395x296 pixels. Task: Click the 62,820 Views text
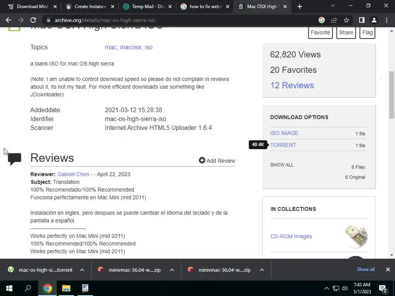point(295,55)
